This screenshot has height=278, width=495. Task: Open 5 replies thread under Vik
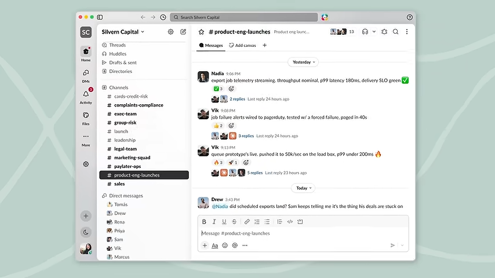255,173
